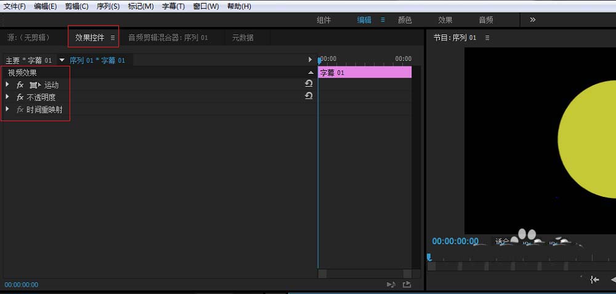Reset the 运动 effect
This screenshot has width=616, height=294.
click(309, 84)
